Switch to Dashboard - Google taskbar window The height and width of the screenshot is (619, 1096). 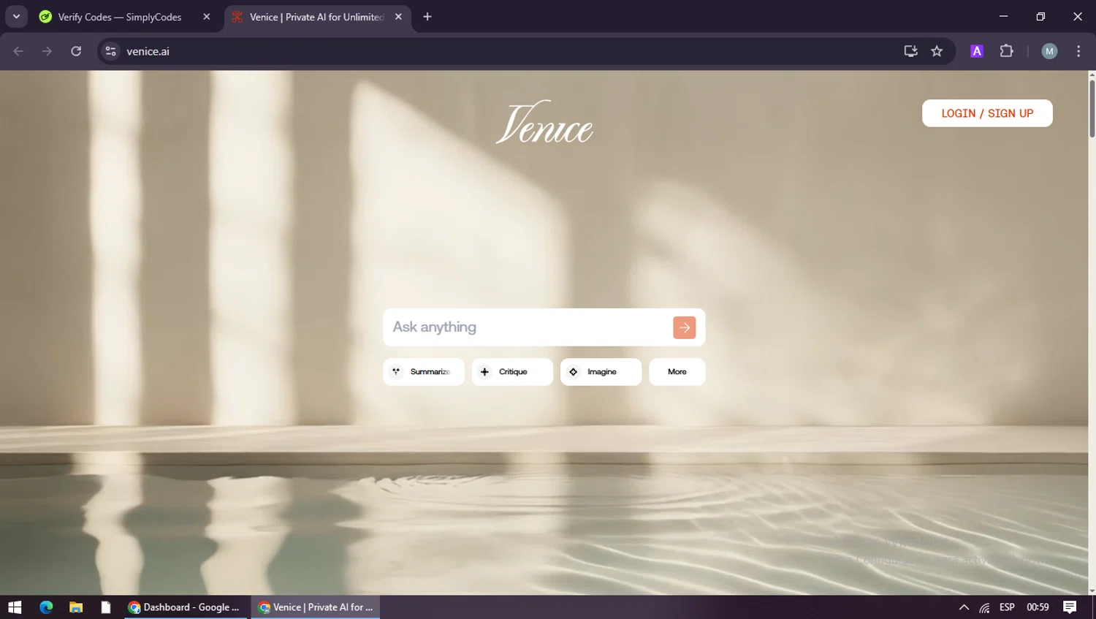coord(184,607)
